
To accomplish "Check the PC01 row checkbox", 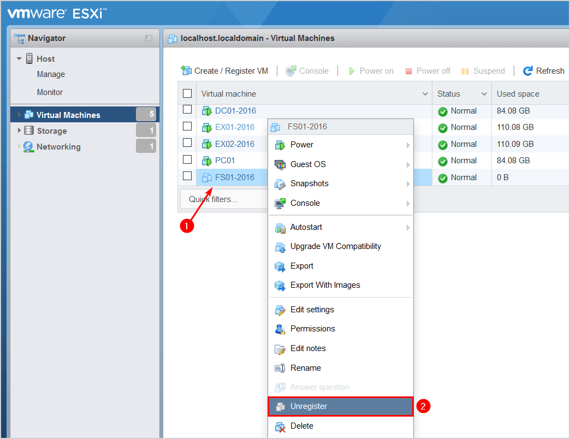I will click(x=187, y=159).
